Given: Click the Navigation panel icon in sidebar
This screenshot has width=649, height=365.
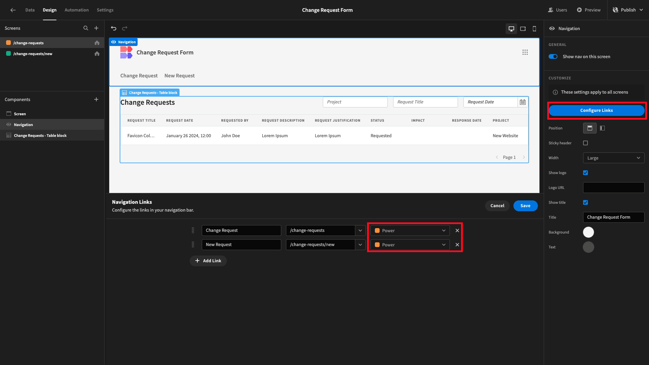Looking at the screenshot, I should [x=8, y=124].
